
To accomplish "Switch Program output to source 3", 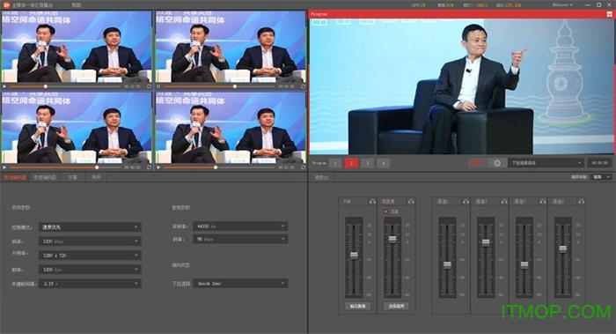I will pyautogui.click(x=367, y=163).
